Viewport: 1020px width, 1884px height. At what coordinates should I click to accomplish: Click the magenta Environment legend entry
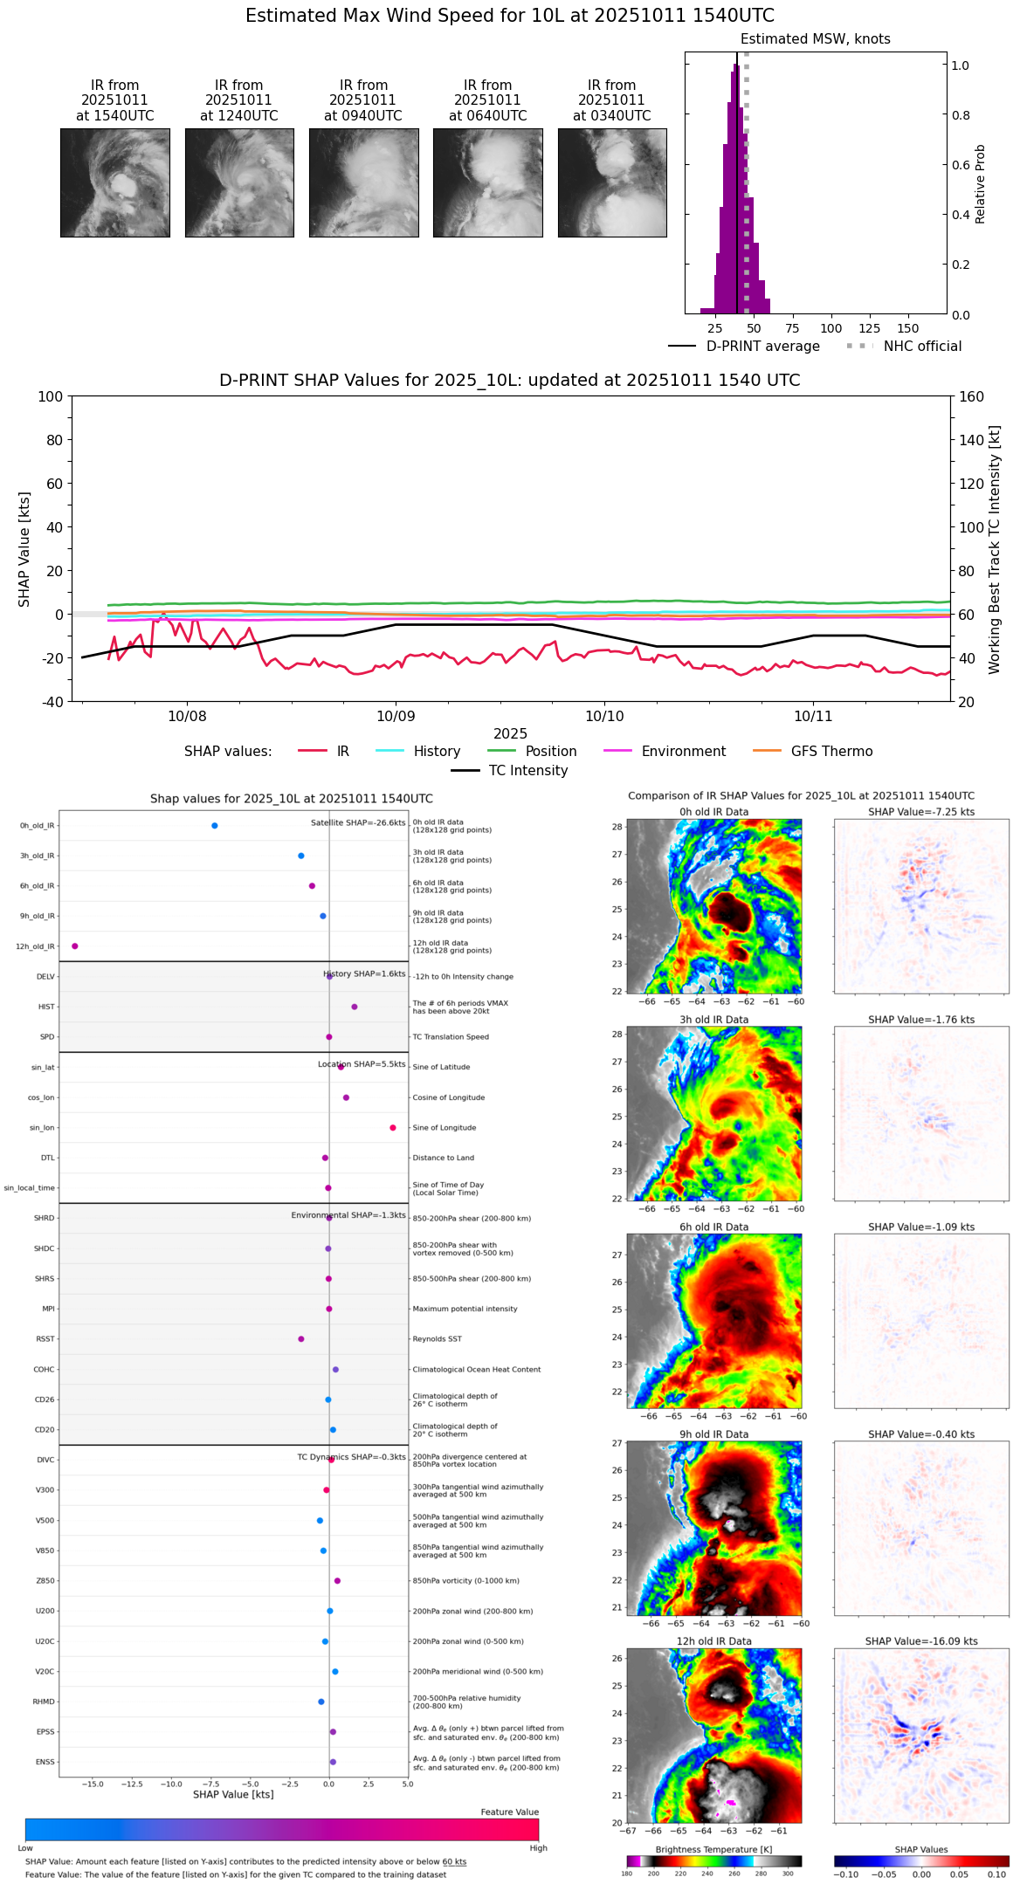pyautogui.click(x=665, y=751)
